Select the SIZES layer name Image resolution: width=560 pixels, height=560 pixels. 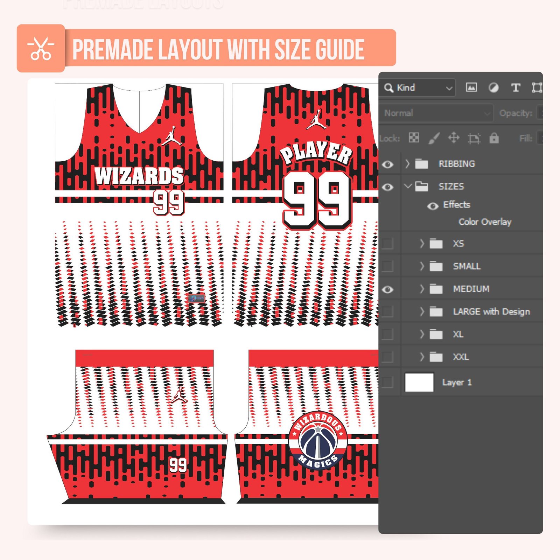click(451, 187)
